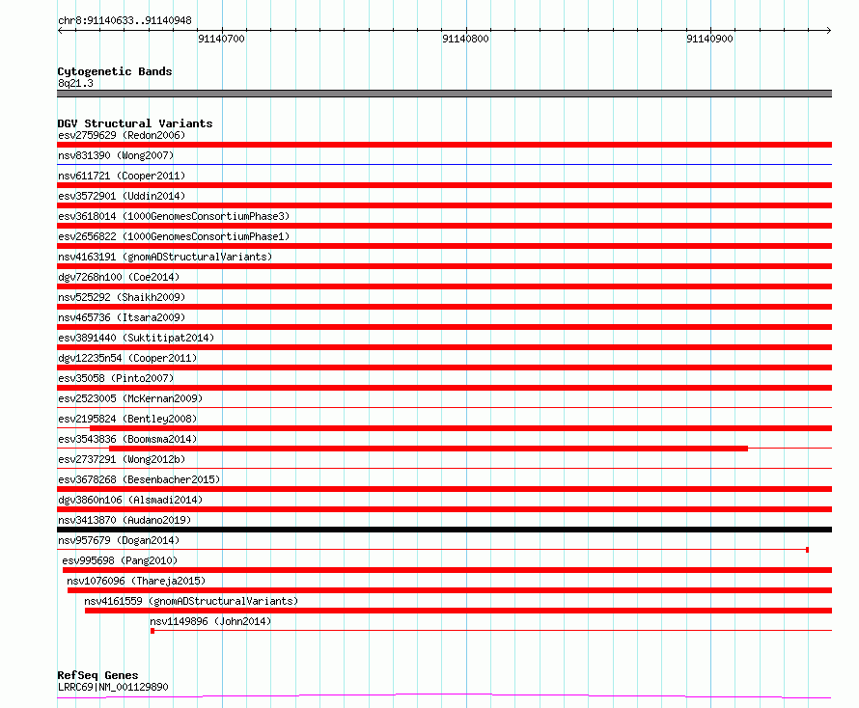Select the 8q21.3 band label
859x708 pixels.
pyautogui.click(x=75, y=83)
